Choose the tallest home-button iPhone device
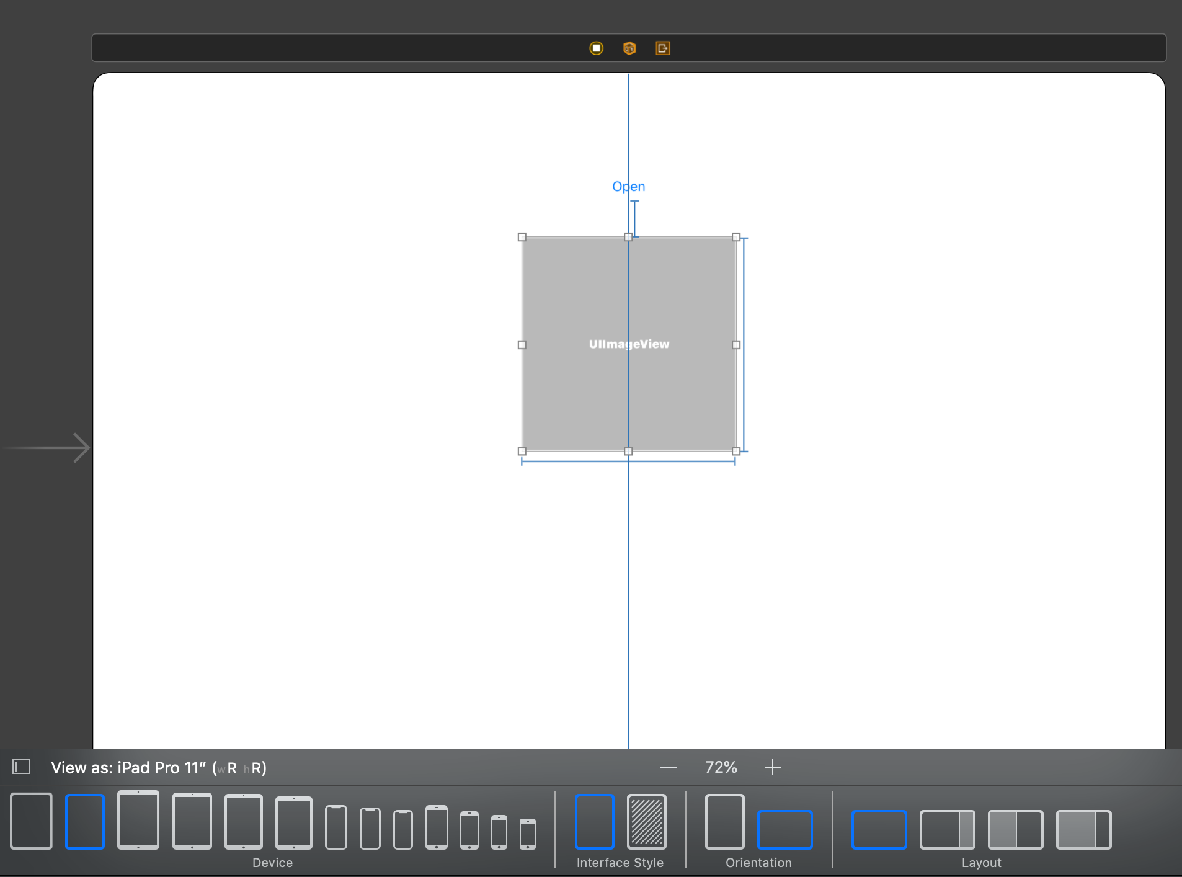 [x=437, y=827]
